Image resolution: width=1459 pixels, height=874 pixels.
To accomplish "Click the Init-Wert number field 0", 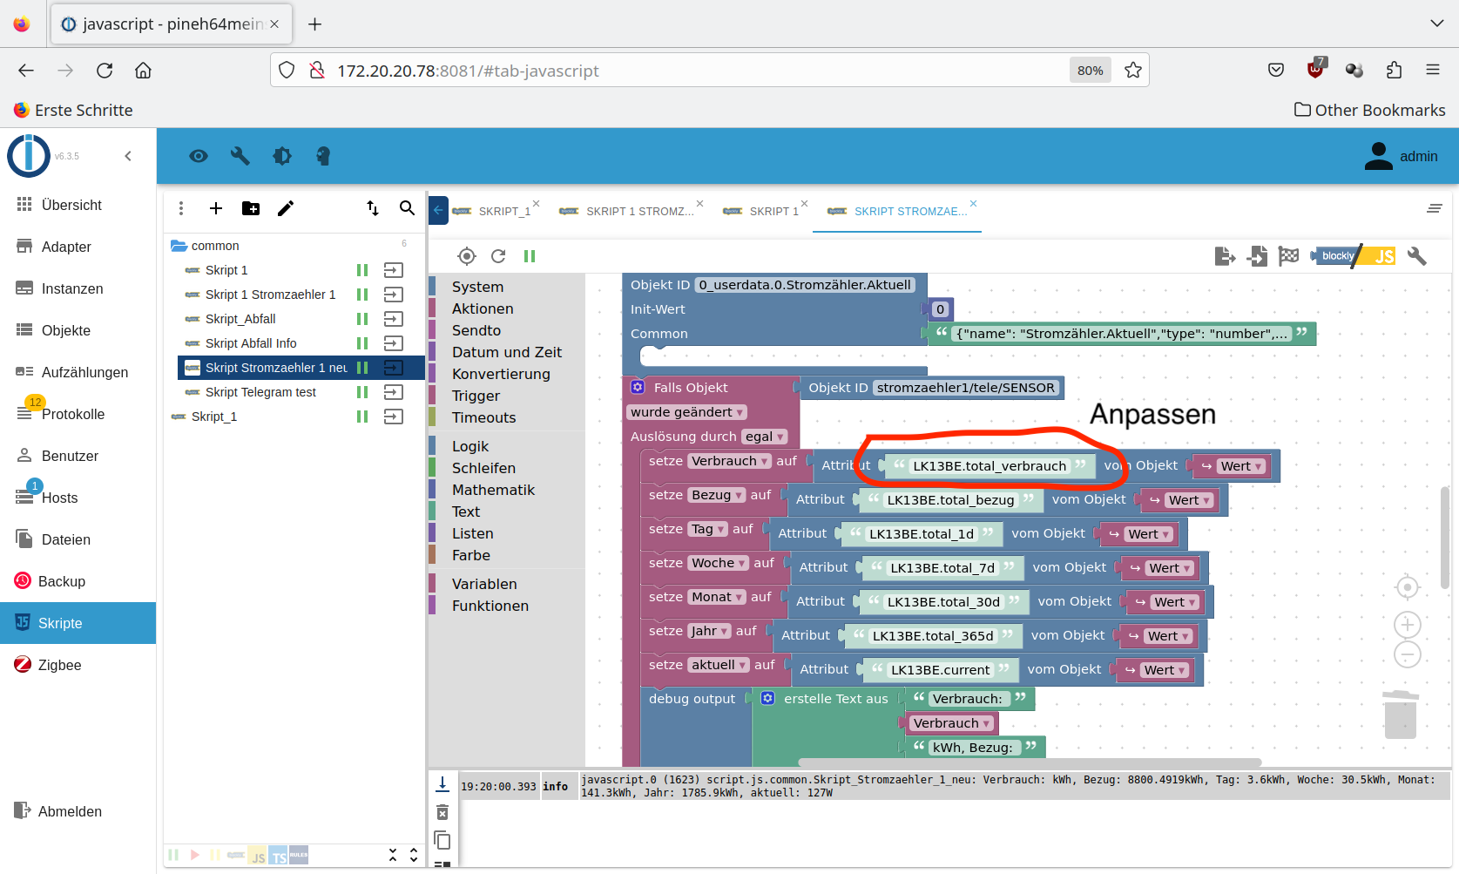I will click(x=940, y=309).
